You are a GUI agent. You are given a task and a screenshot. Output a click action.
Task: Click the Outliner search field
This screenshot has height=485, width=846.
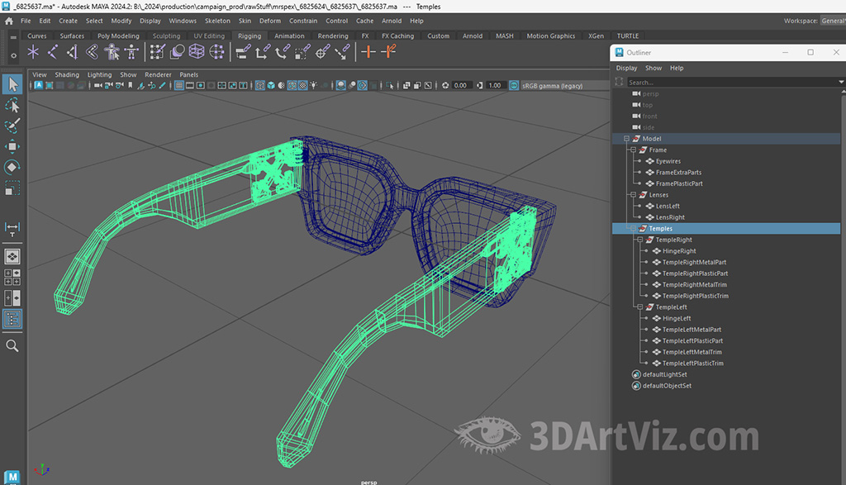(x=727, y=82)
